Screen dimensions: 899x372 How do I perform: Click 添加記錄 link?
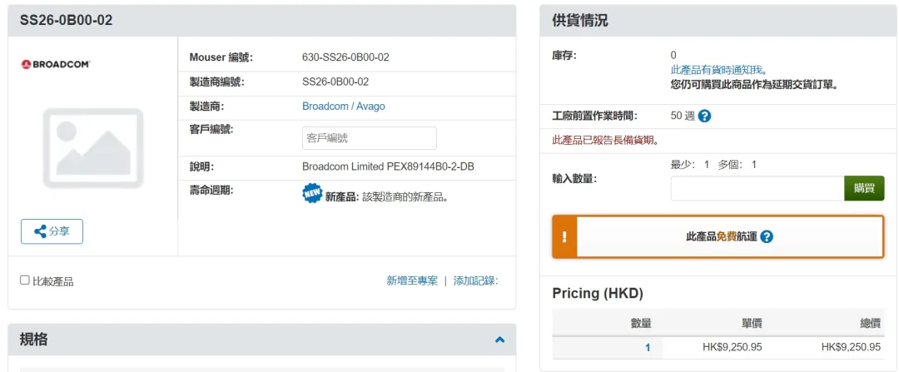[475, 280]
